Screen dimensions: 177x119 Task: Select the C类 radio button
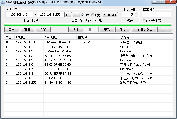pos(93,15)
